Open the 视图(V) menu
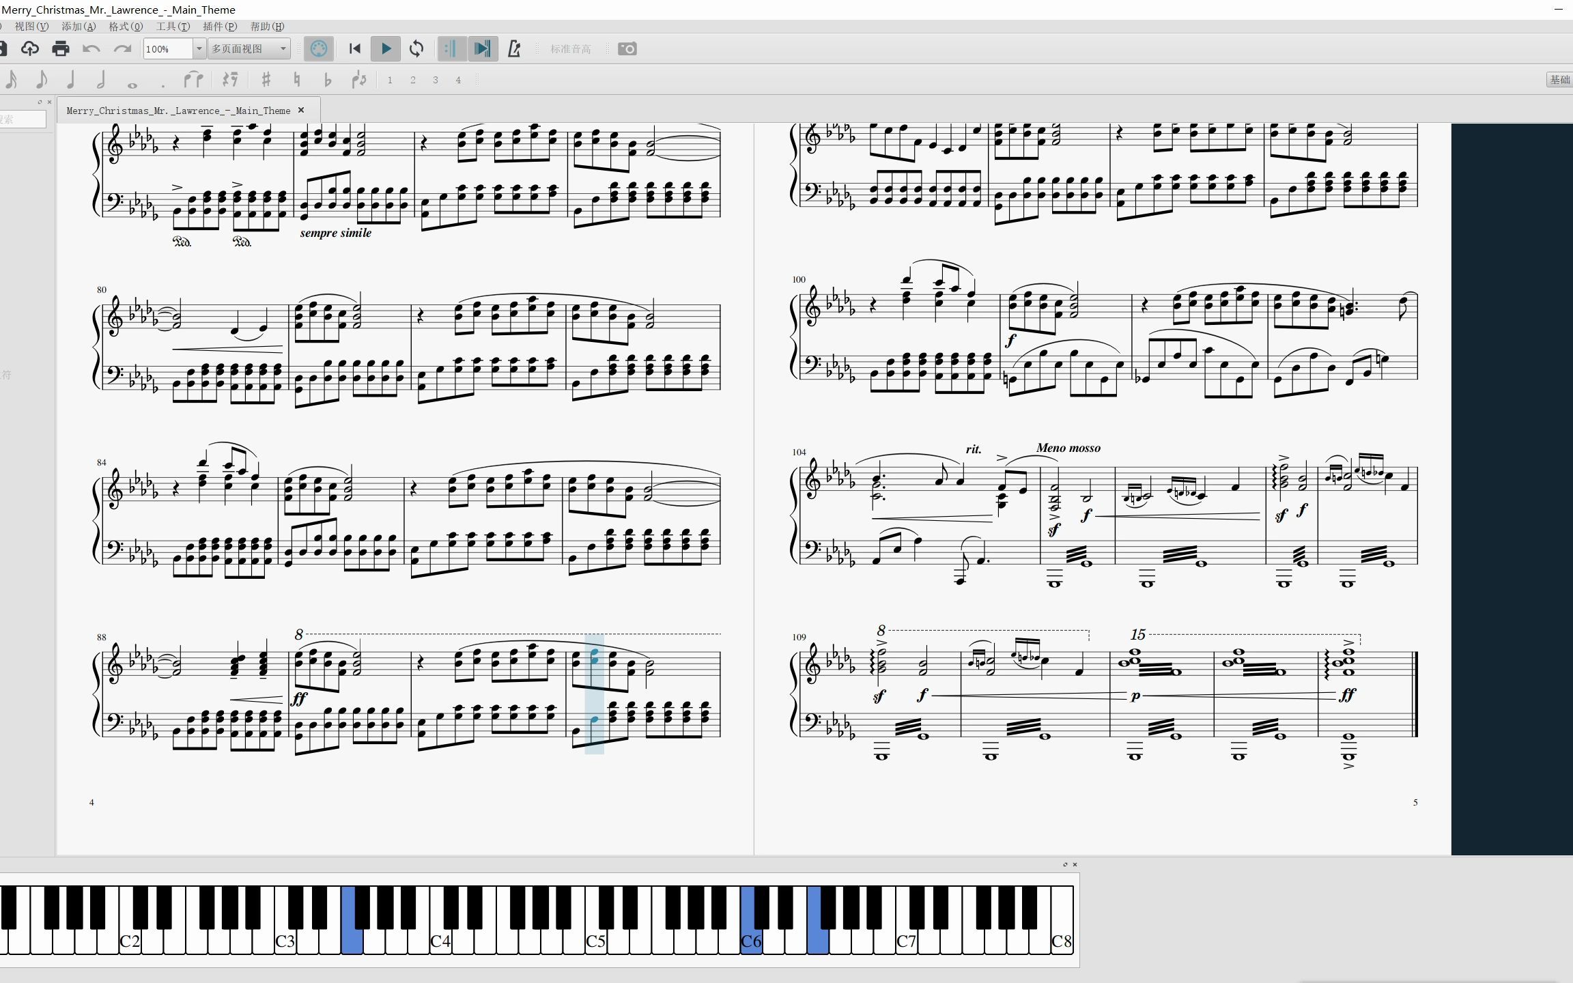 31,27
